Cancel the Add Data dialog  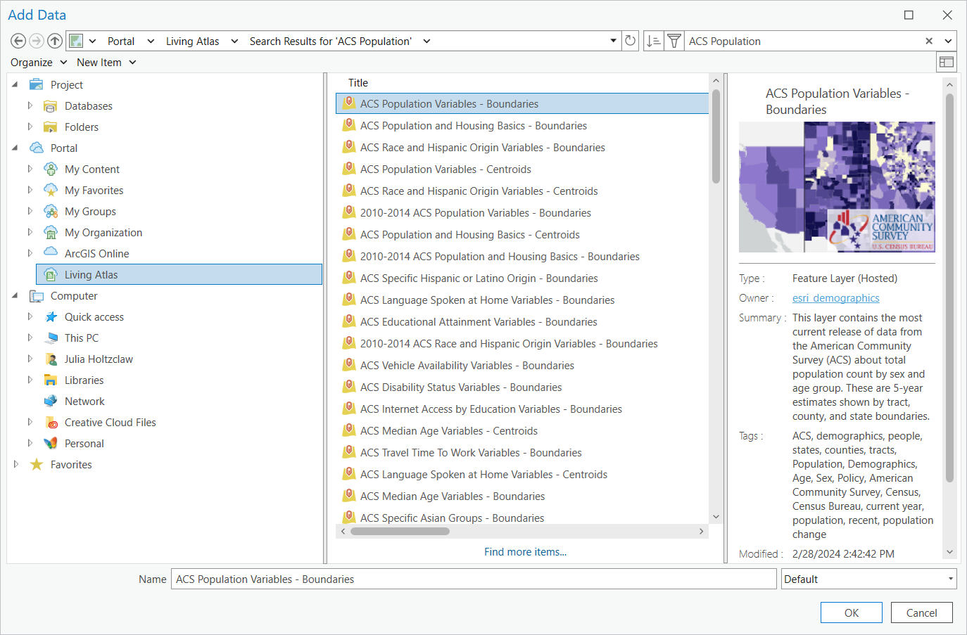(922, 612)
